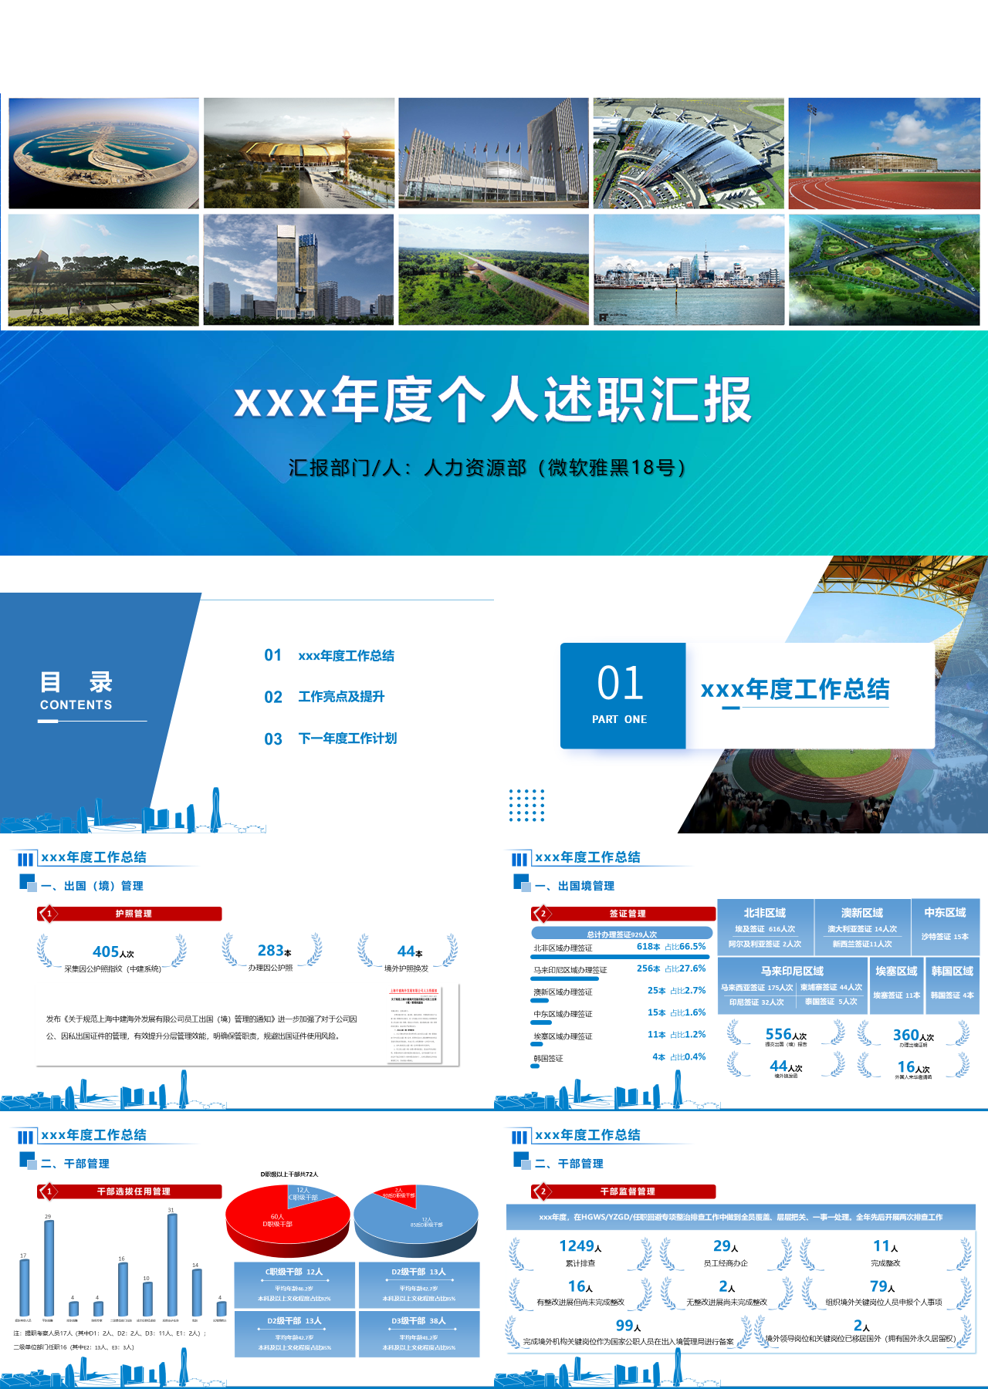
Task: Click the '北非区域' box heading
Action: click(765, 913)
